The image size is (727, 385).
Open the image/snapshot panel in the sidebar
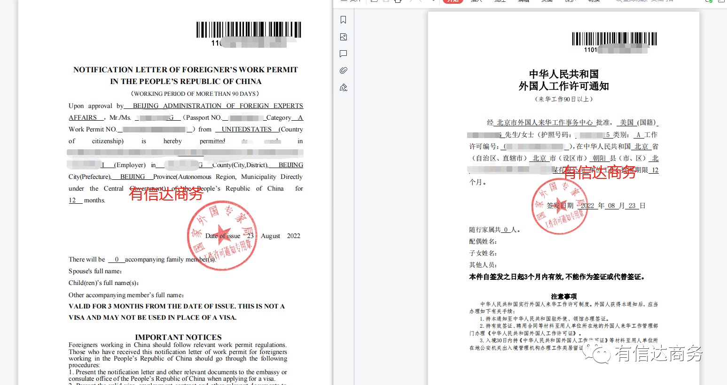343,37
